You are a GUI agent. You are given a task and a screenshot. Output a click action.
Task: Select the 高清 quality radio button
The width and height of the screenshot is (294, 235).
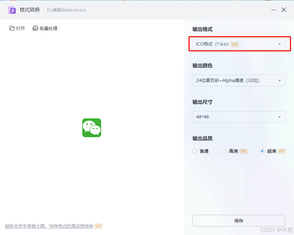[224, 151]
